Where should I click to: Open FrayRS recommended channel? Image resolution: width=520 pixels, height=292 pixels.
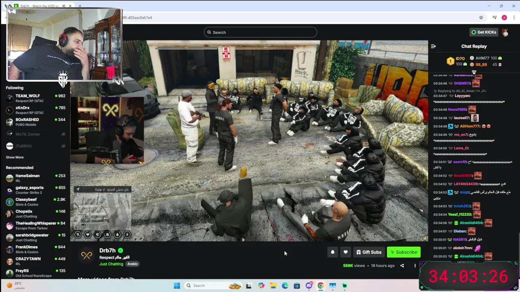click(x=36, y=273)
